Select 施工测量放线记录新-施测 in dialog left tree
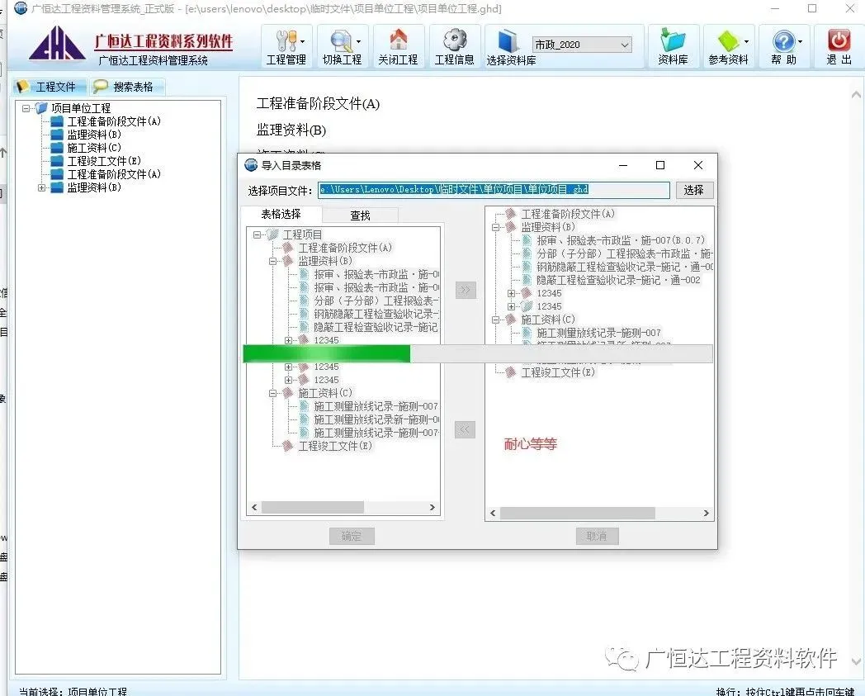 coord(376,419)
